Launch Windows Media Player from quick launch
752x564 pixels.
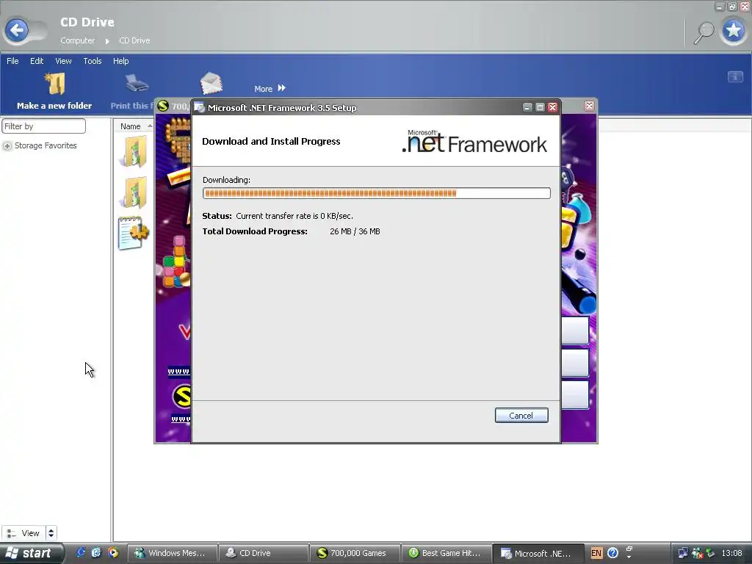click(112, 553)
